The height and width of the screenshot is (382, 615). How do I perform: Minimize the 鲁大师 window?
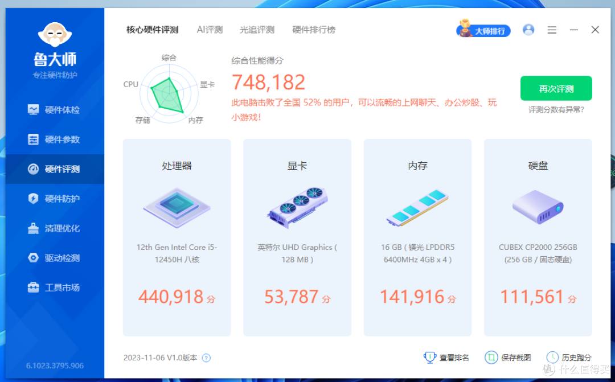(x=574, y=30)
